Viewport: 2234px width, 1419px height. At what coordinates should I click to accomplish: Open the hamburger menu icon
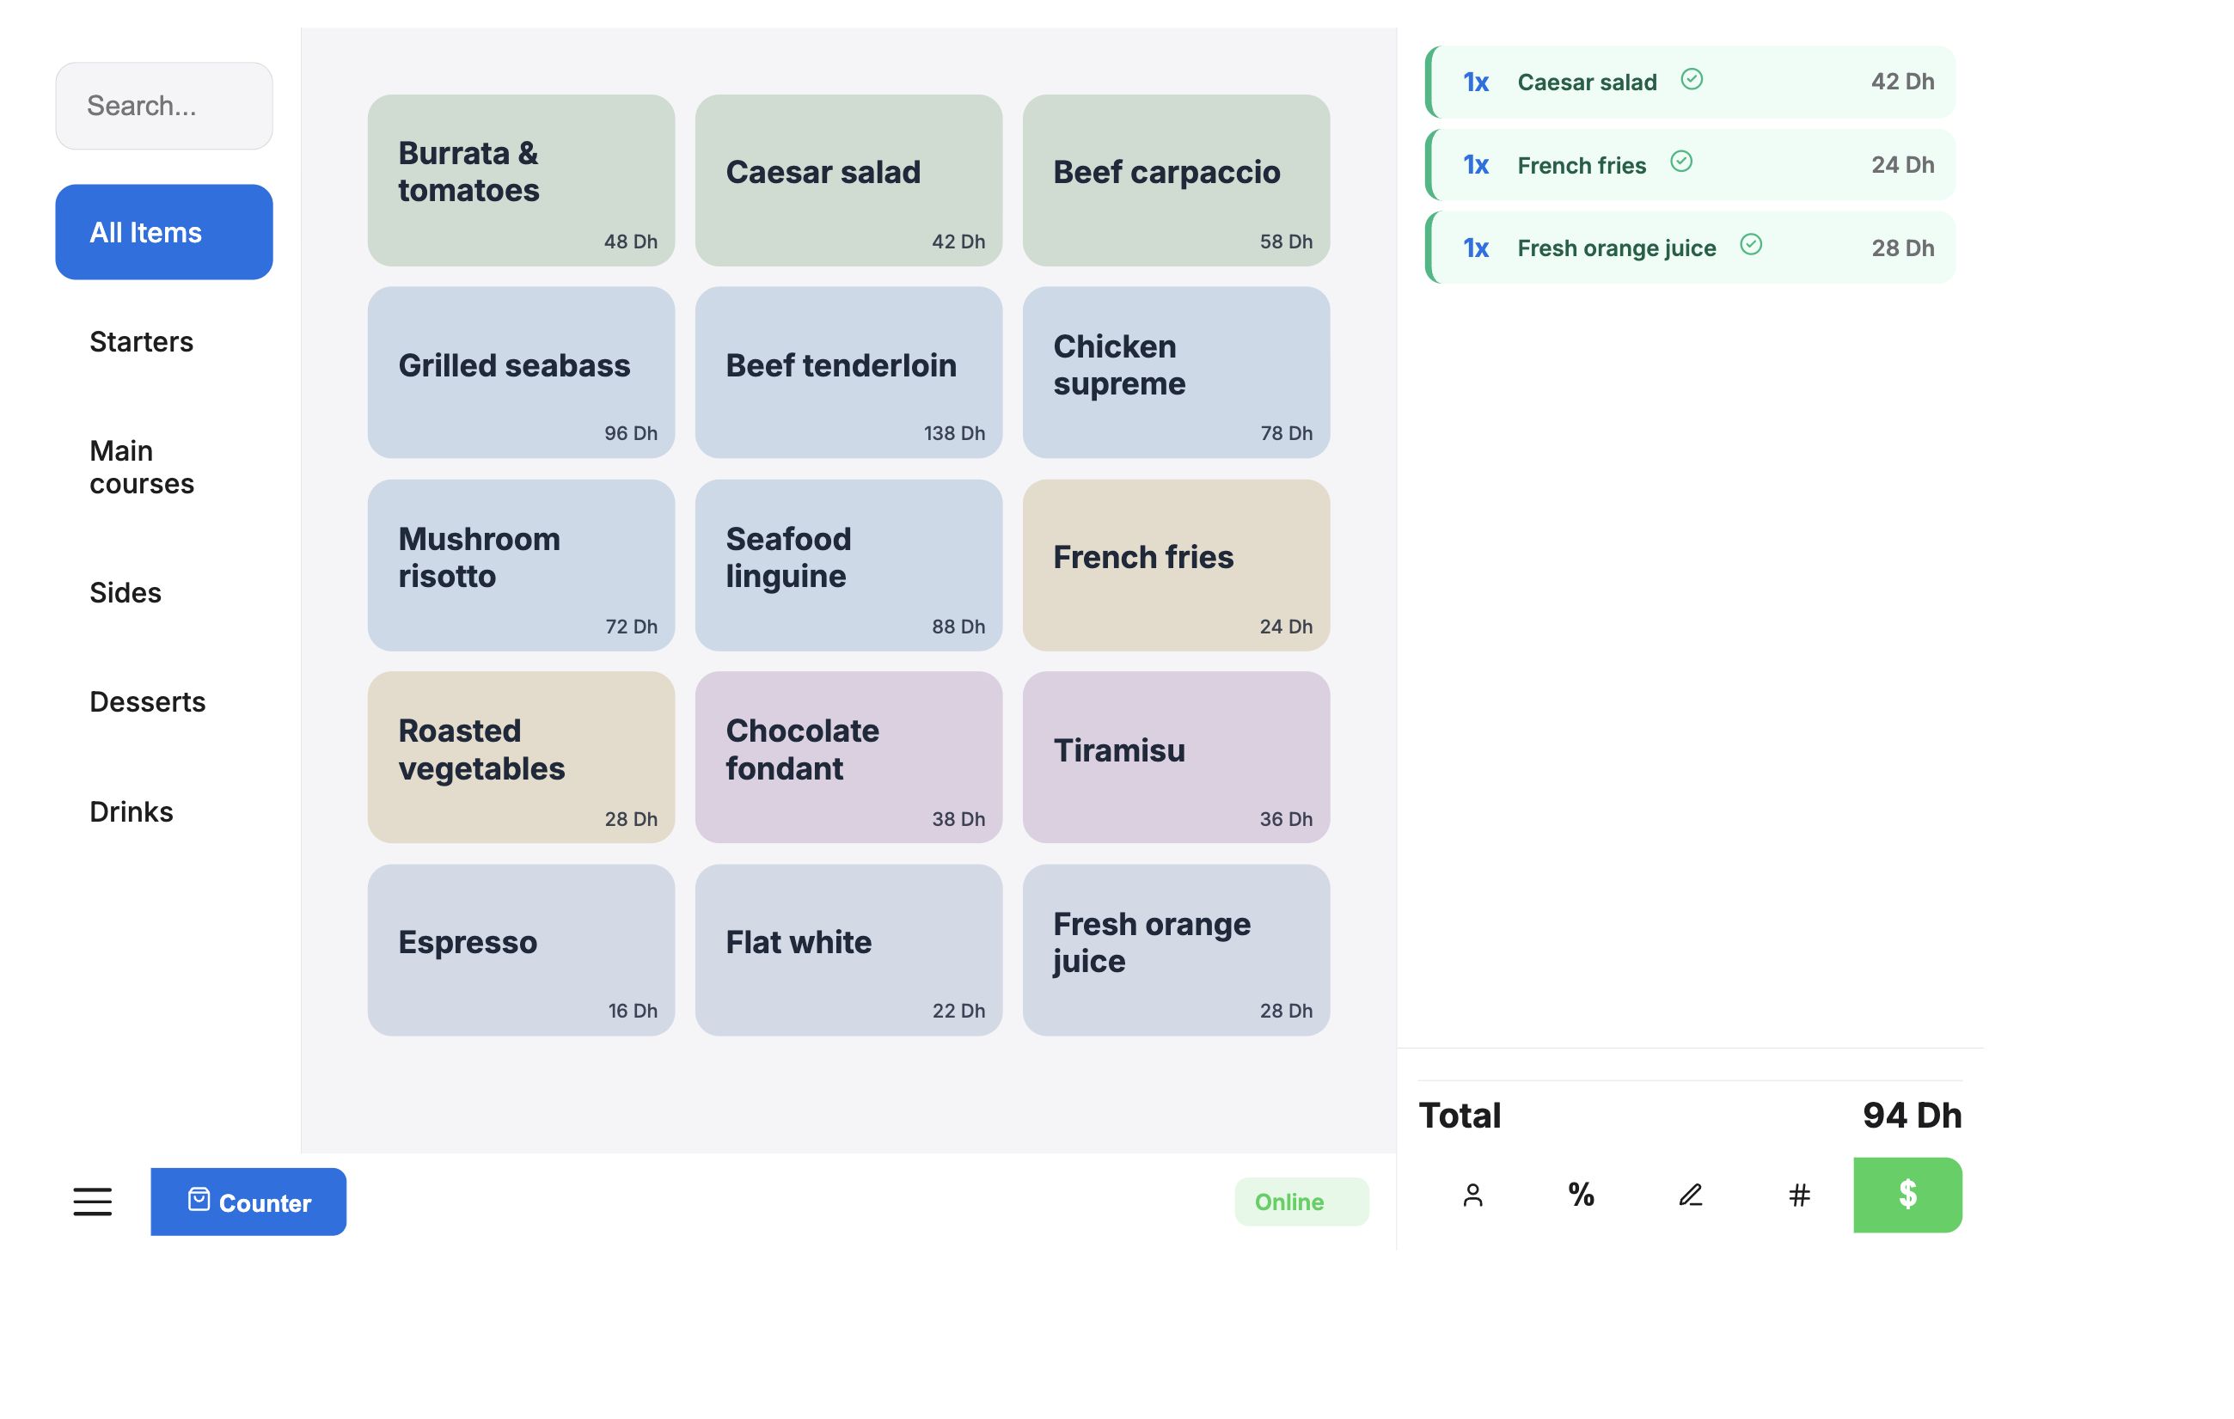coord(93,1201)
